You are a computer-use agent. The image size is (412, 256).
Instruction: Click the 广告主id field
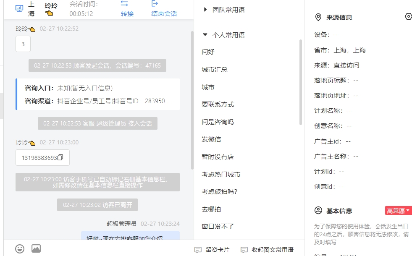click(332, 141)
